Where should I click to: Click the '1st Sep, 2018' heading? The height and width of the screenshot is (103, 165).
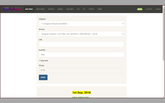click(81, 92)
